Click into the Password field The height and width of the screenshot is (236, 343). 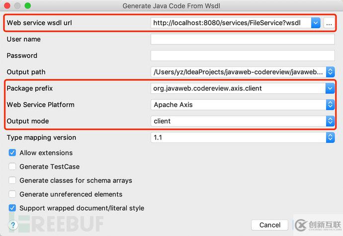coord(243,56)
